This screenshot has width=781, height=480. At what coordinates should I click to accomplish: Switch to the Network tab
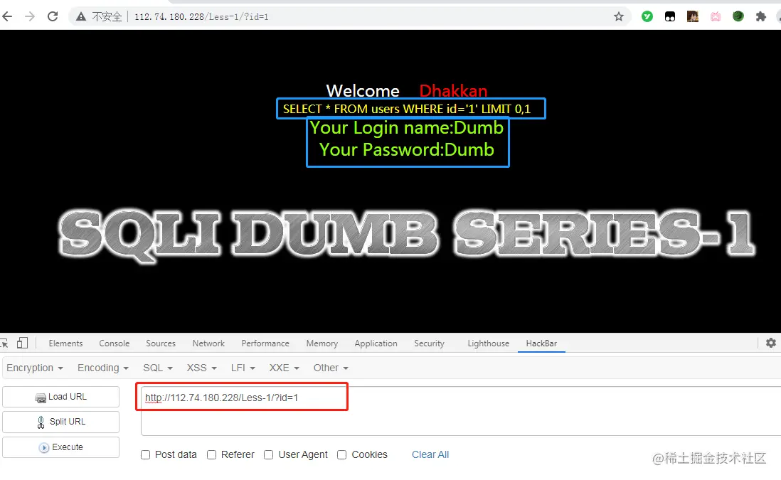[x=208, y=343]
